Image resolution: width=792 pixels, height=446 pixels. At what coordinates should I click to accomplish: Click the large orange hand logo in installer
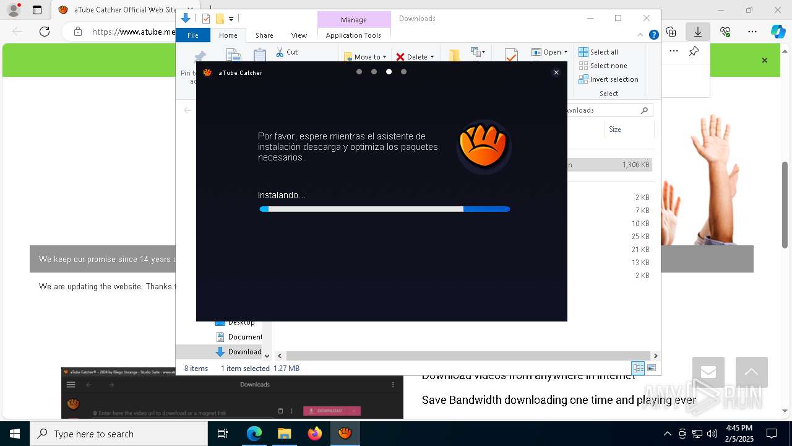(x=484, y=146)
